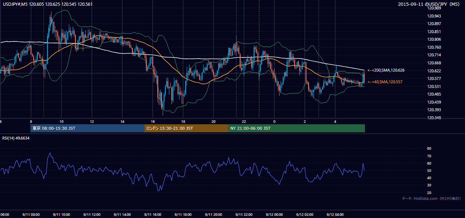Click the 120.439 price axis label
Viewport: 465px width, 218px height.
(x=434, y=102)
